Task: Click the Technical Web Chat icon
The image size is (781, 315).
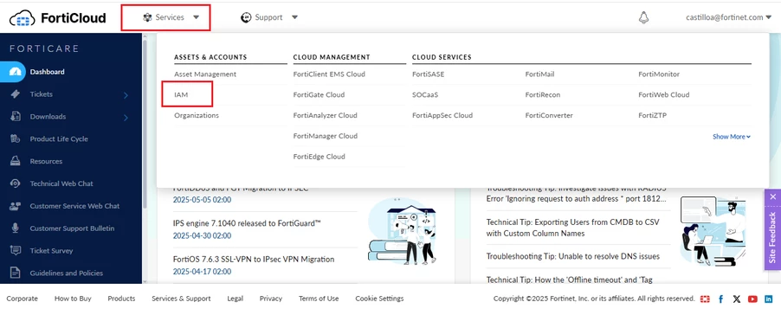Action: pyautogui.click(x=16, y=183)
